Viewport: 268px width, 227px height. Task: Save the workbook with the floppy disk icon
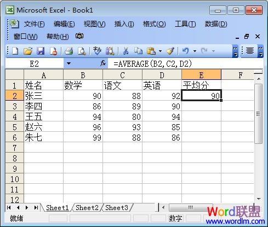41,51
